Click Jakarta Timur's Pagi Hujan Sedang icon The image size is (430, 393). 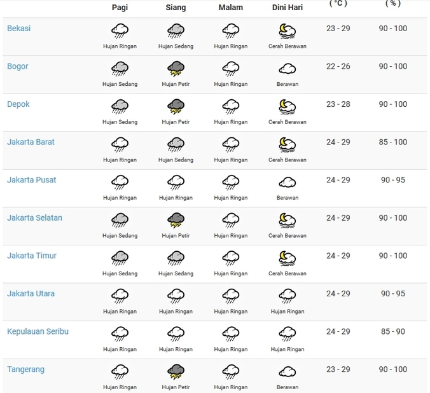[x=120, y=258]
